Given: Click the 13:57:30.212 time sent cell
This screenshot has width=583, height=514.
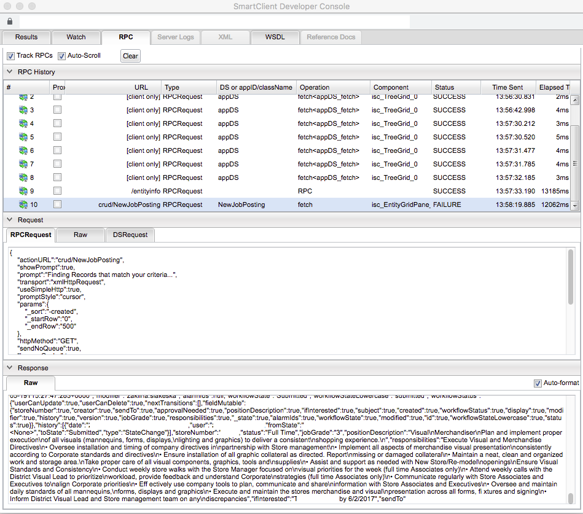Looking at the screenshot, I should click(x=515, y=123).
